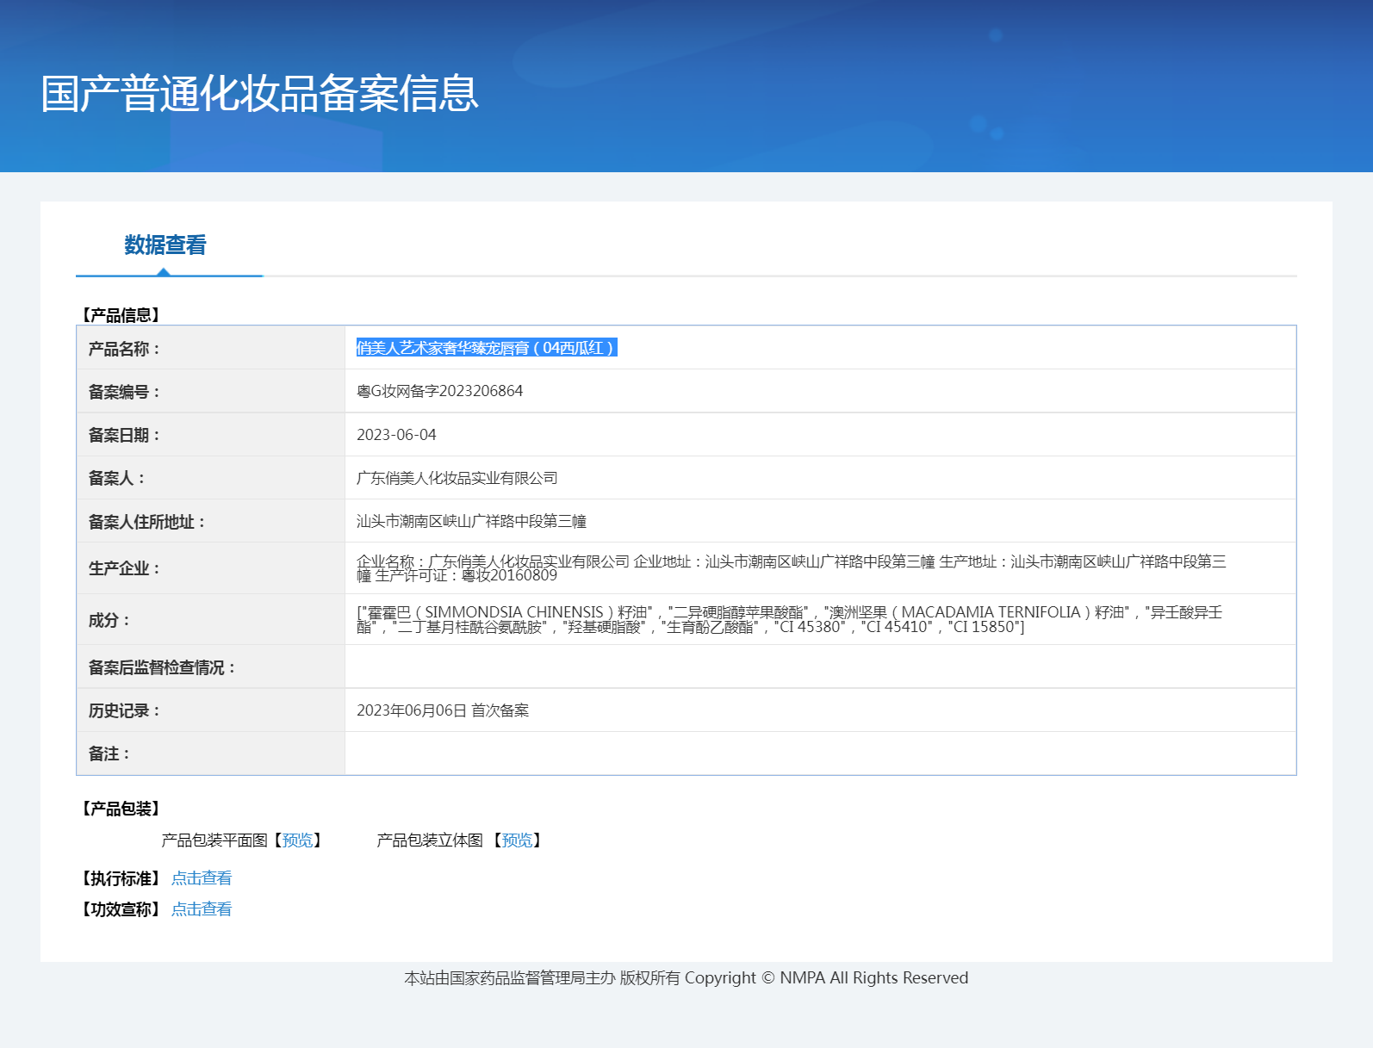This screenshot has height=1048, width=1373.
Task: Click the page title 国产普通化妆品备案信息
Action: 259,94
